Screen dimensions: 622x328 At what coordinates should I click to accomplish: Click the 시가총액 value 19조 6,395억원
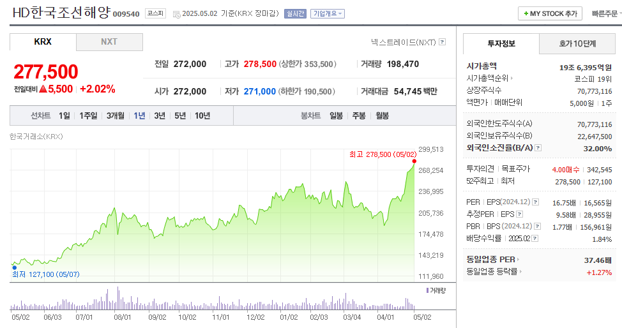(x=586, y=68)
